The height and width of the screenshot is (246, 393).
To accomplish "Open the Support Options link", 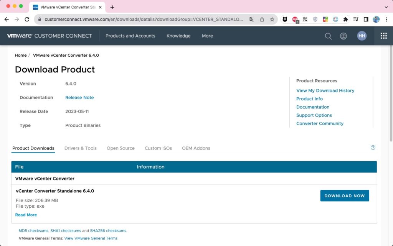I will 314,115.
